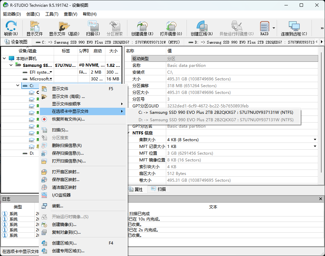This screenshot has height=256, width=325.
Task: Open the dropdown arrow next to RAID
Action: (274, 28)
